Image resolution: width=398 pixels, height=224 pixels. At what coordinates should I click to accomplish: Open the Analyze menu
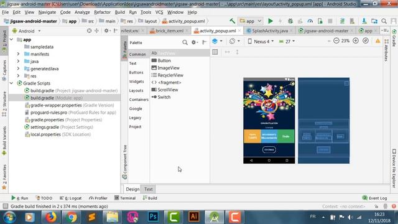[x=82, y=12]
